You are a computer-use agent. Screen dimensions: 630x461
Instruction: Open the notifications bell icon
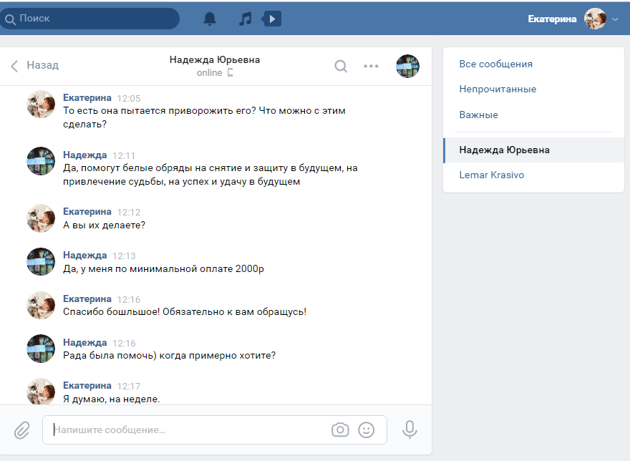tap(210, 19)
